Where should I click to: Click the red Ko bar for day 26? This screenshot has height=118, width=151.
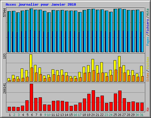click(120, 101)
